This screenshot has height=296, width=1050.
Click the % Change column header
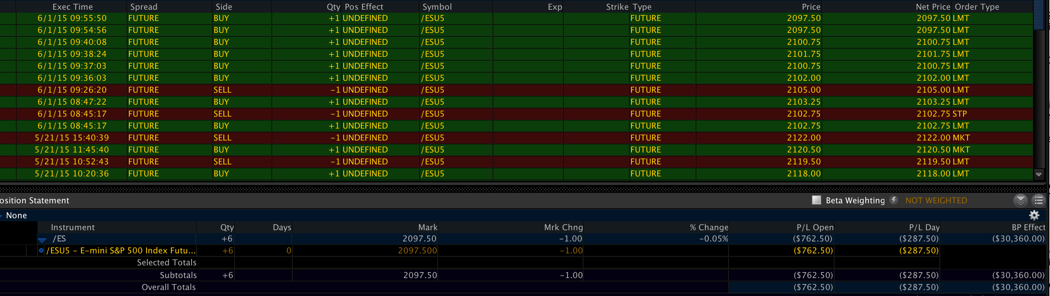[709, 227]
